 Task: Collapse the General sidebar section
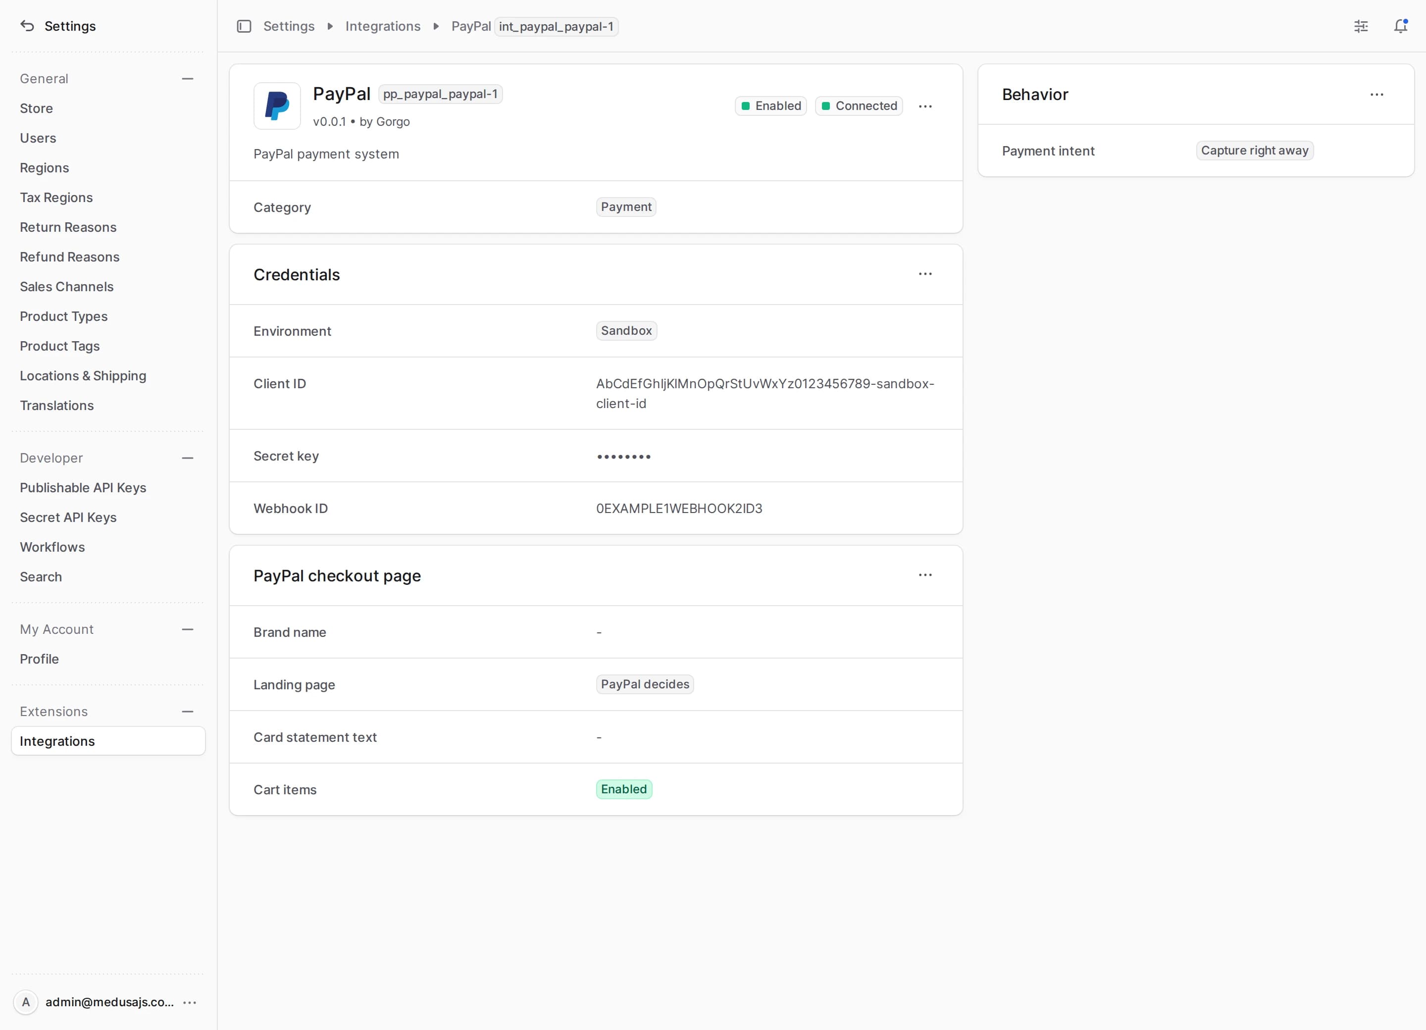(187, 79)
